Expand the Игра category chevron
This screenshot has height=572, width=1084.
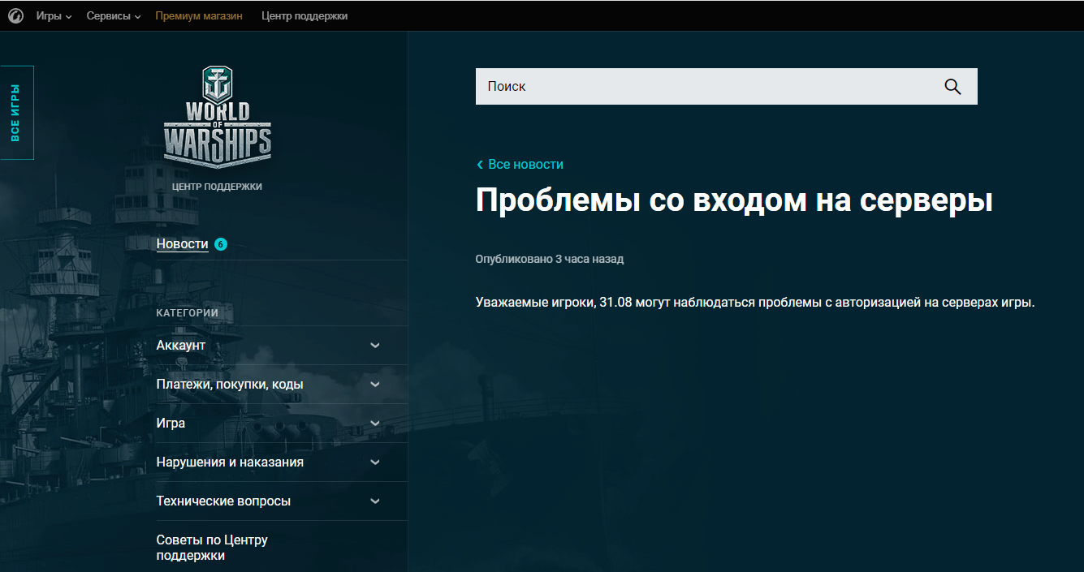tap(375, 424)
